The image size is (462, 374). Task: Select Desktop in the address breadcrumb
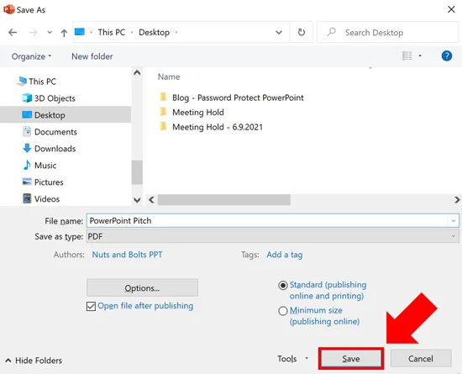(x=154, y=32)
